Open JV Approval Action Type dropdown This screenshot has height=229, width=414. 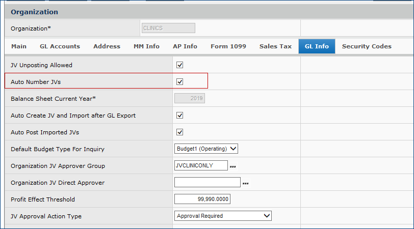click(x=223, y=216)
